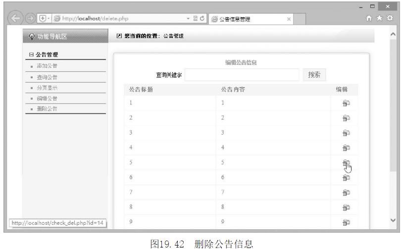The width and height of the screenshot is (402, 249).
Task: Delete announcement 5 using its edit icon
Action: click(346, 163)
